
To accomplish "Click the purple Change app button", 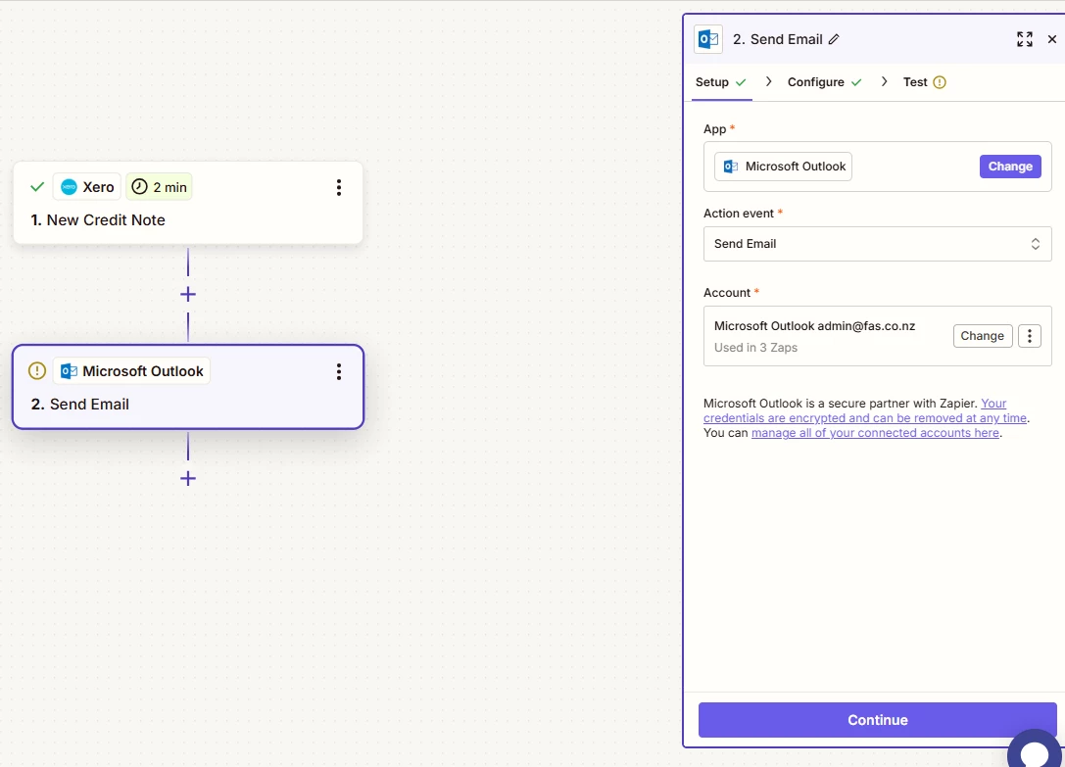I will point(1010,167).
